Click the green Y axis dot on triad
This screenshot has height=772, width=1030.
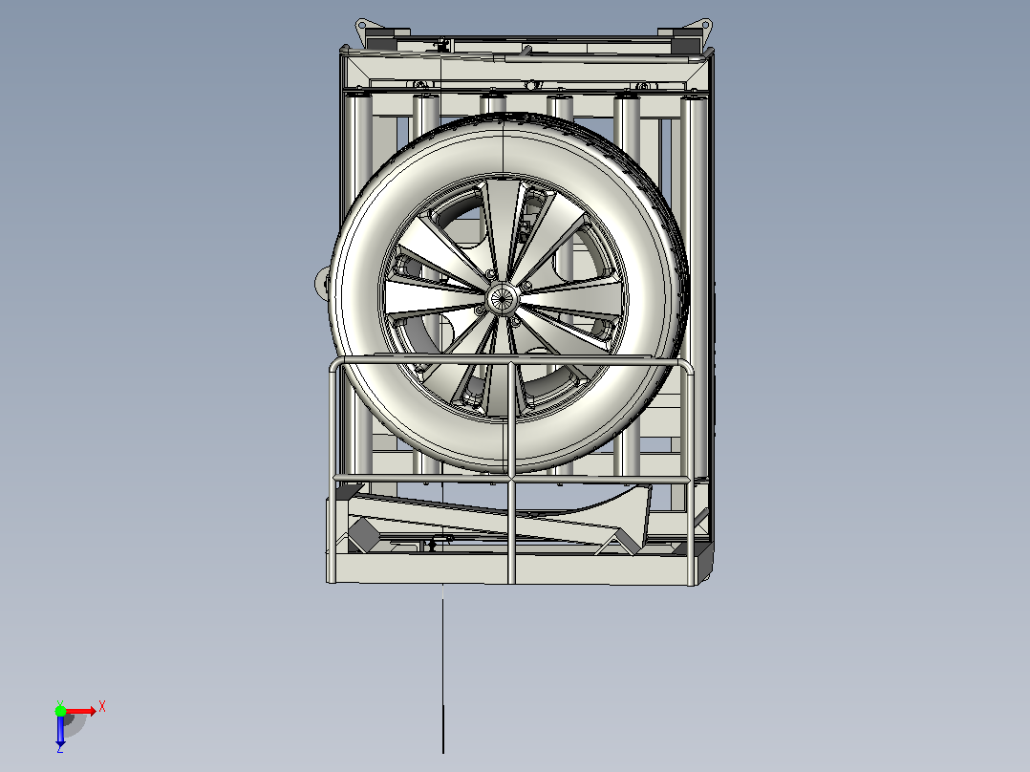coord(60,710)
